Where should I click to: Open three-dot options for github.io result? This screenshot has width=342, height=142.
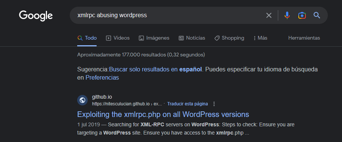[214, 104]
